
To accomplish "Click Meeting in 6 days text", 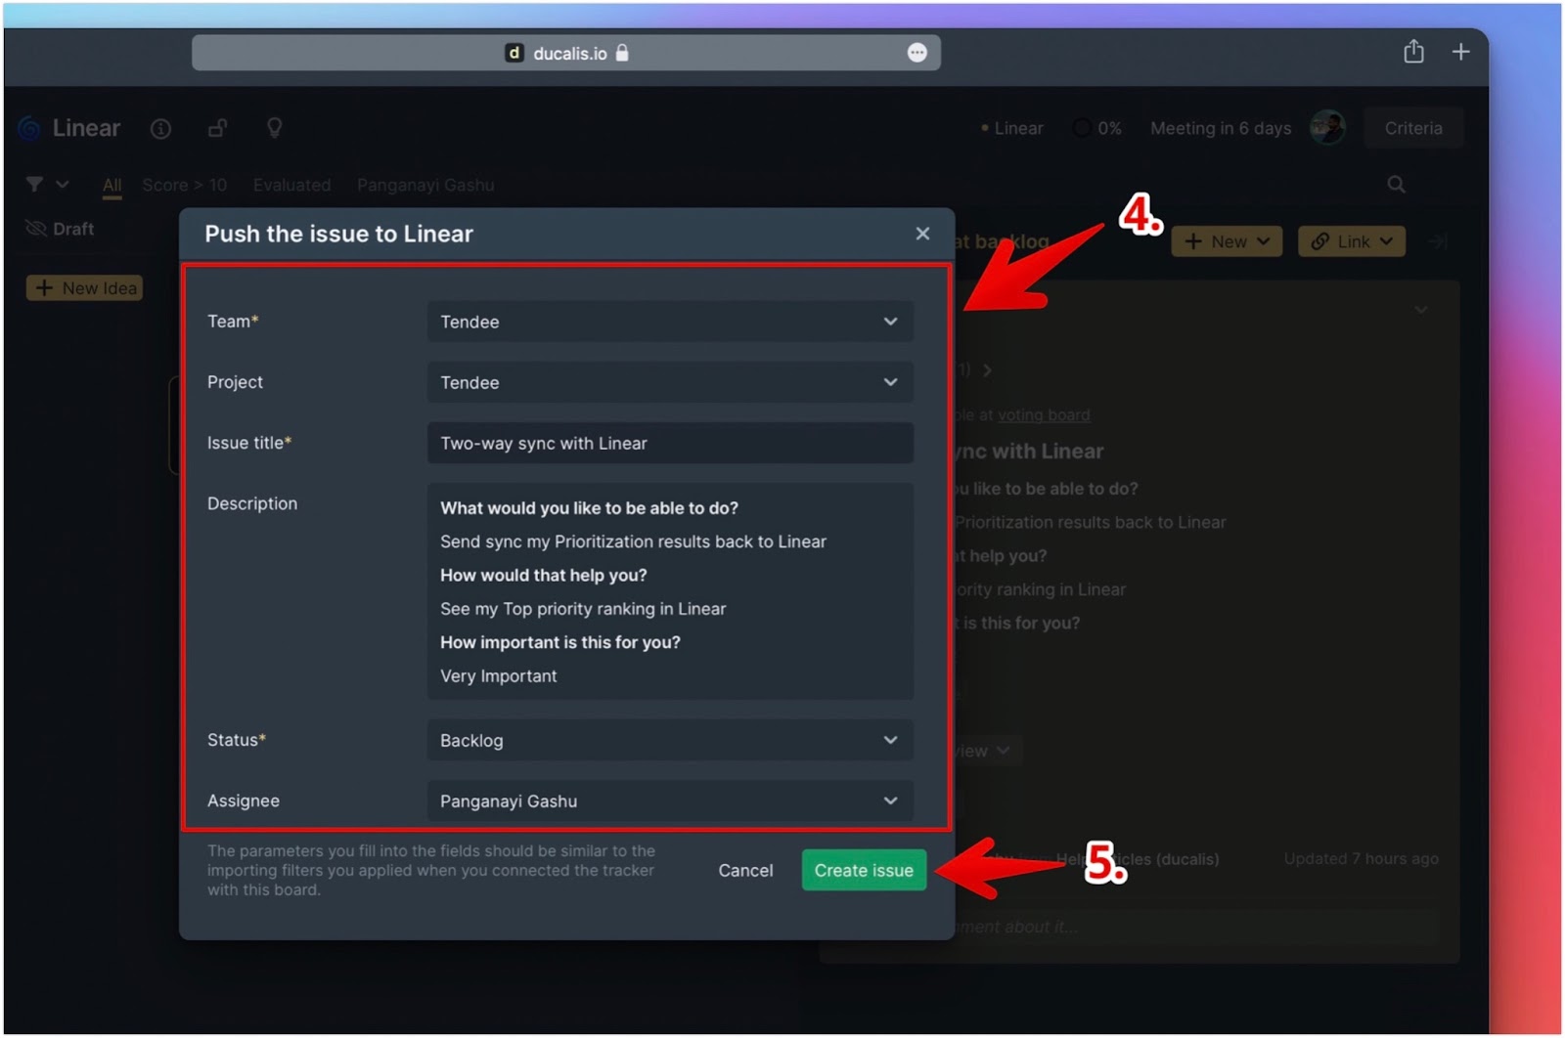I will 1221,128.
